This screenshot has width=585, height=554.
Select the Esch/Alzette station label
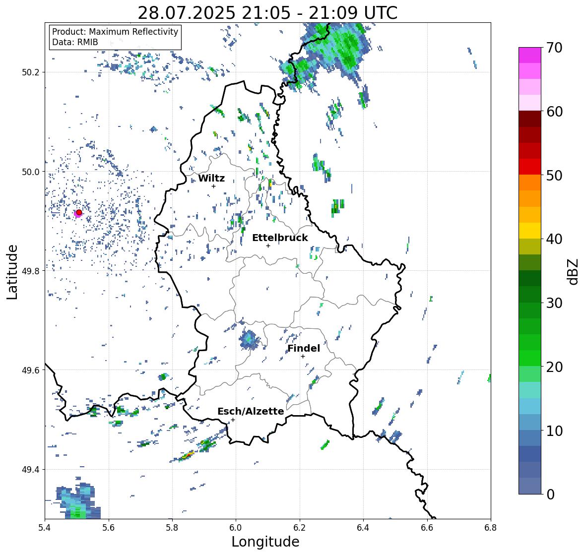[251, 411]
